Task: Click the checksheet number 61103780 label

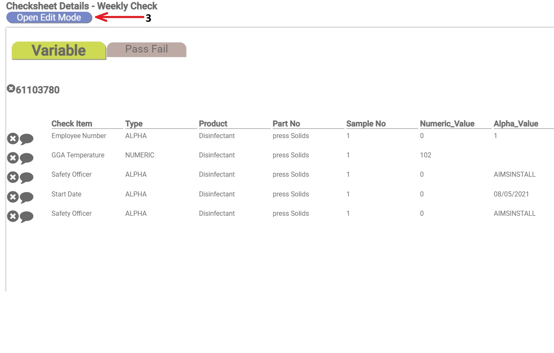Action: click(37, 89)
